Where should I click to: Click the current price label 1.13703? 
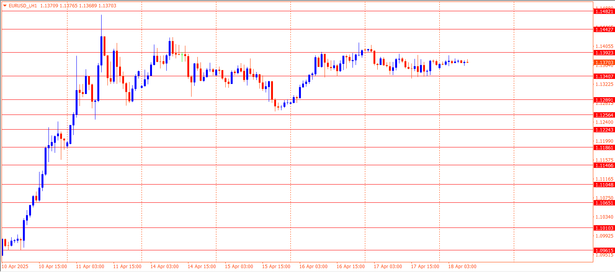(604, 63)
